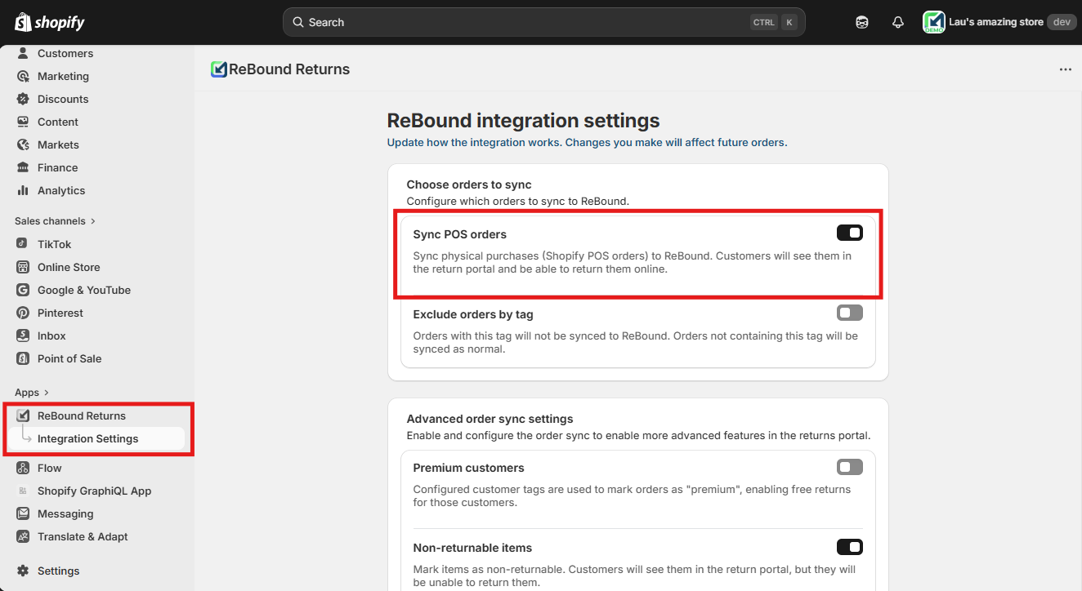Open the notifications bell
Viewport: 1082px width, 591px height.
tap(898, 22)
